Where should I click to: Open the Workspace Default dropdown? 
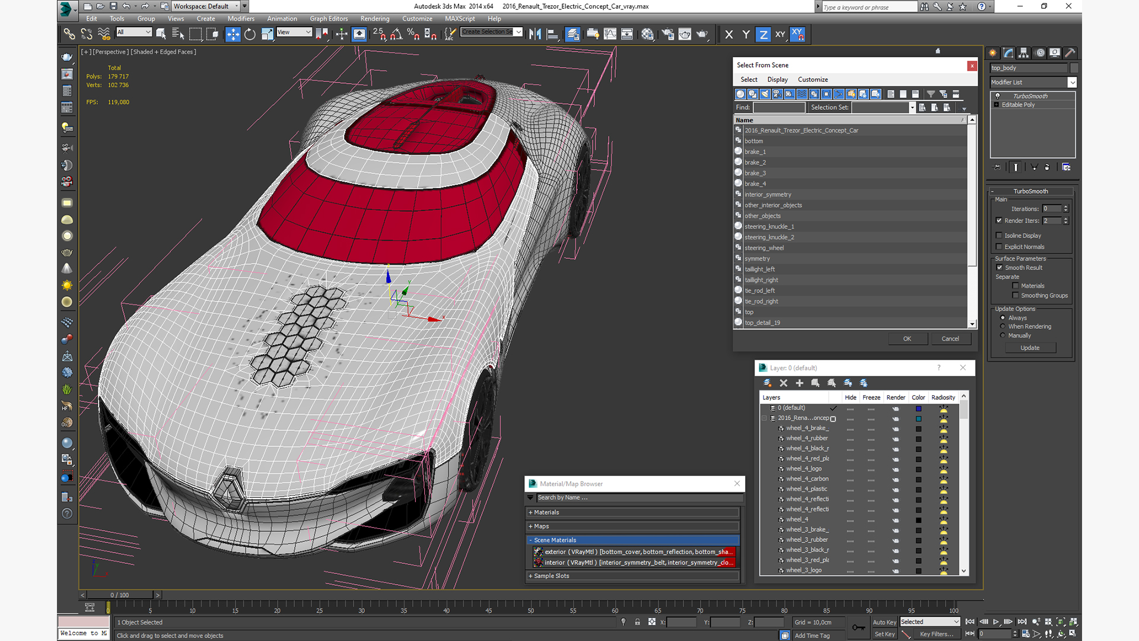pos(206,7)
